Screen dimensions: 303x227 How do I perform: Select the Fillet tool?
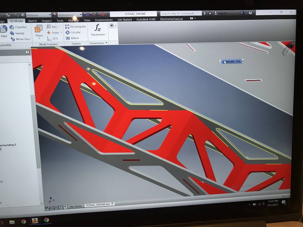[4, 31]
